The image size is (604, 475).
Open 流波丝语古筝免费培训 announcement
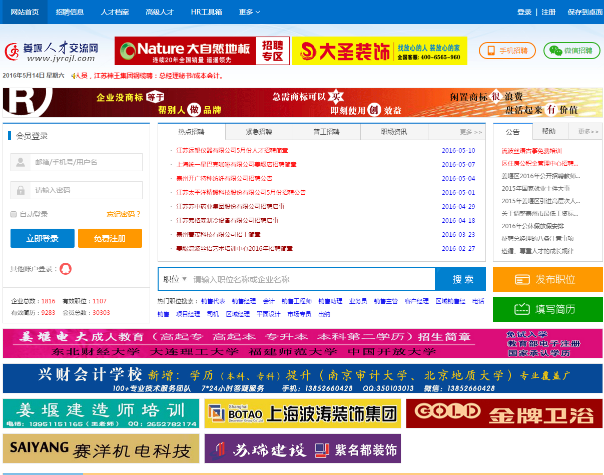(x=531, y=151)
